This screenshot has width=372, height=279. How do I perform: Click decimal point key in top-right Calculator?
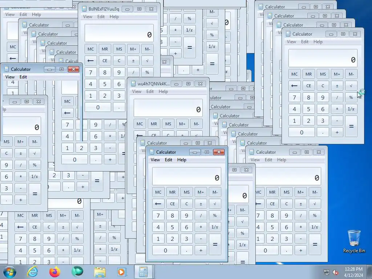coord(323,132)
